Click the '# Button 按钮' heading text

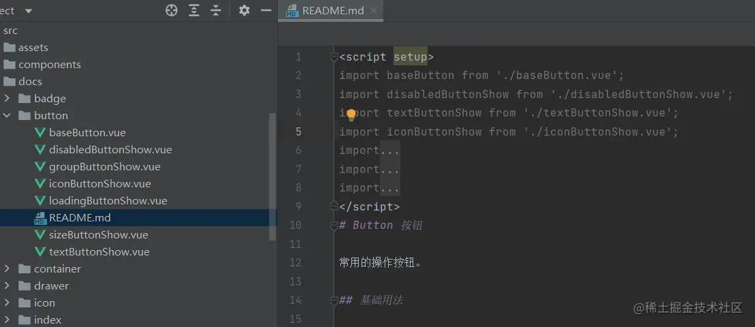click(381, 225)
